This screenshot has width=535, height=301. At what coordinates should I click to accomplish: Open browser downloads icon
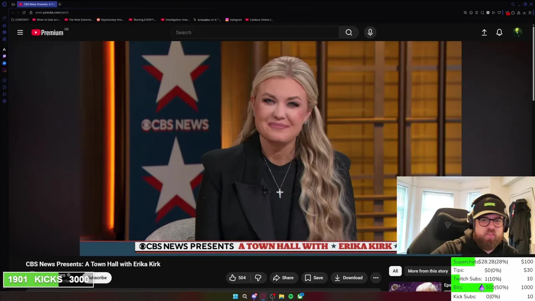coord(524,13)
